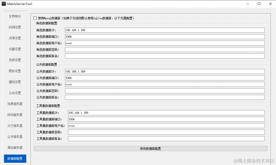The height and width of the screenshot is (165, 276).
Task: Edit the 角色数据库用户名 field
Action: (x=165, y=43)
